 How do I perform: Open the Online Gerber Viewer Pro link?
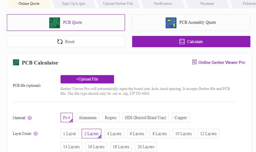pyautogui.click(x=222, y=63)
